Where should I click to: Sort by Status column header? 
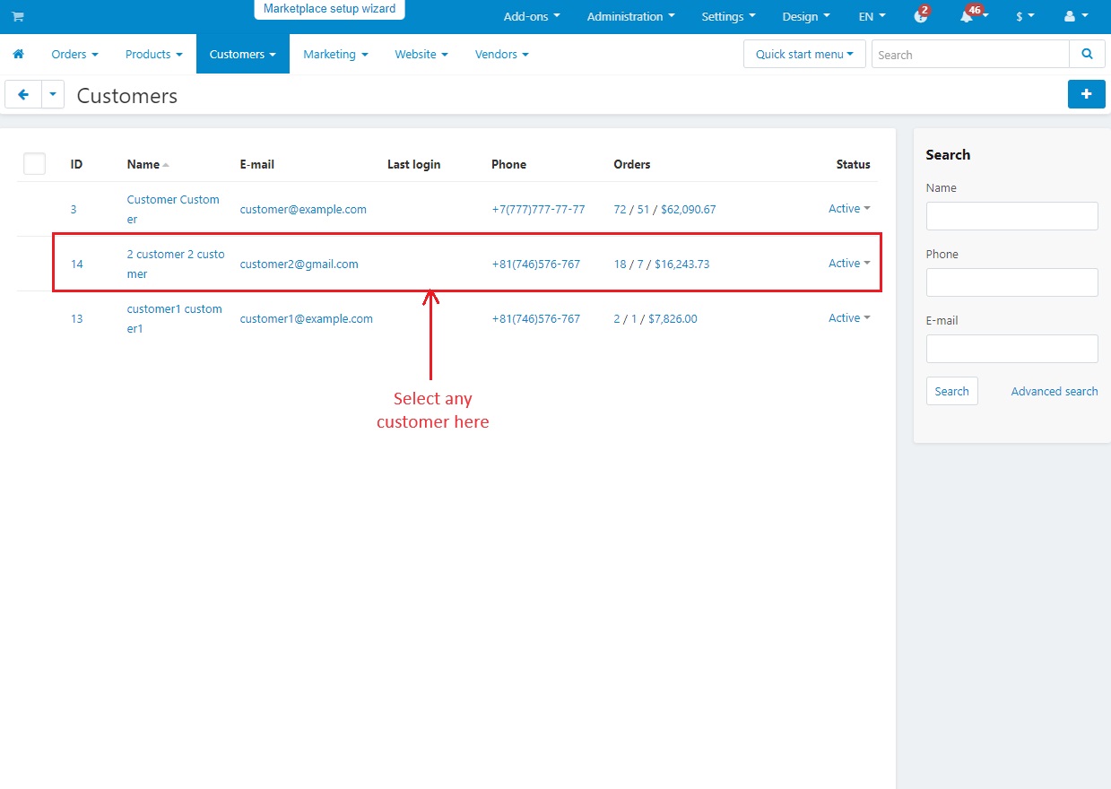[853, 164]
